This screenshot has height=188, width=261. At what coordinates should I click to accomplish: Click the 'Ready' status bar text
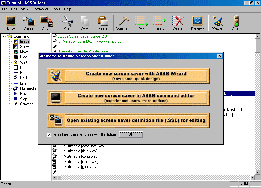[x=6, y=184]
